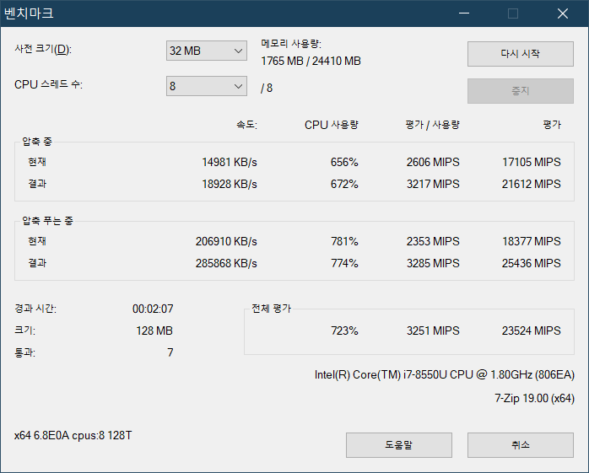
Task: Click the 2606 MIPS rating/usage value
Action: (x=433, y=162)
